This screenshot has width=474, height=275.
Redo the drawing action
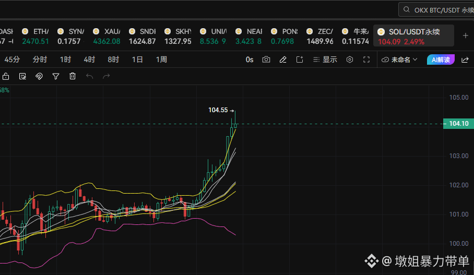pos(106,76)
